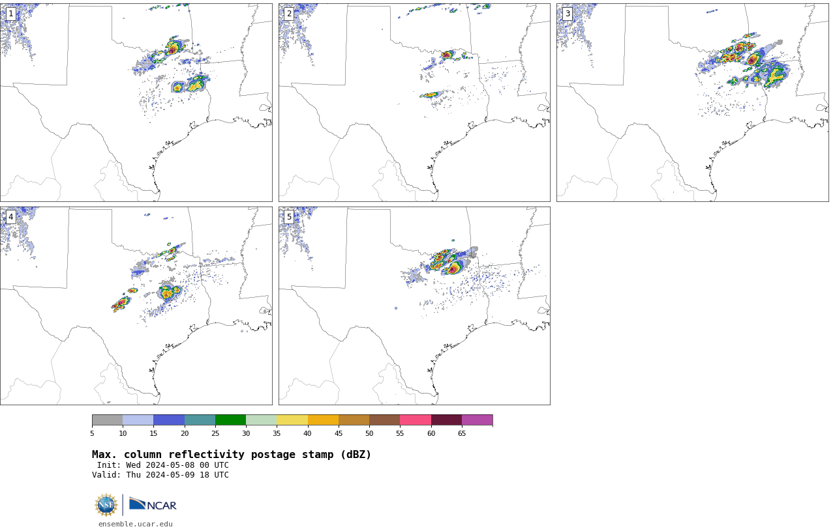Click the Init: Wed 2024-05-08 00 UTC line

163,465
